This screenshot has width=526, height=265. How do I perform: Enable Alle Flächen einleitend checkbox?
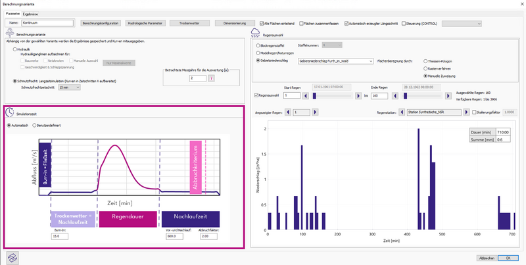pos(262,24)
